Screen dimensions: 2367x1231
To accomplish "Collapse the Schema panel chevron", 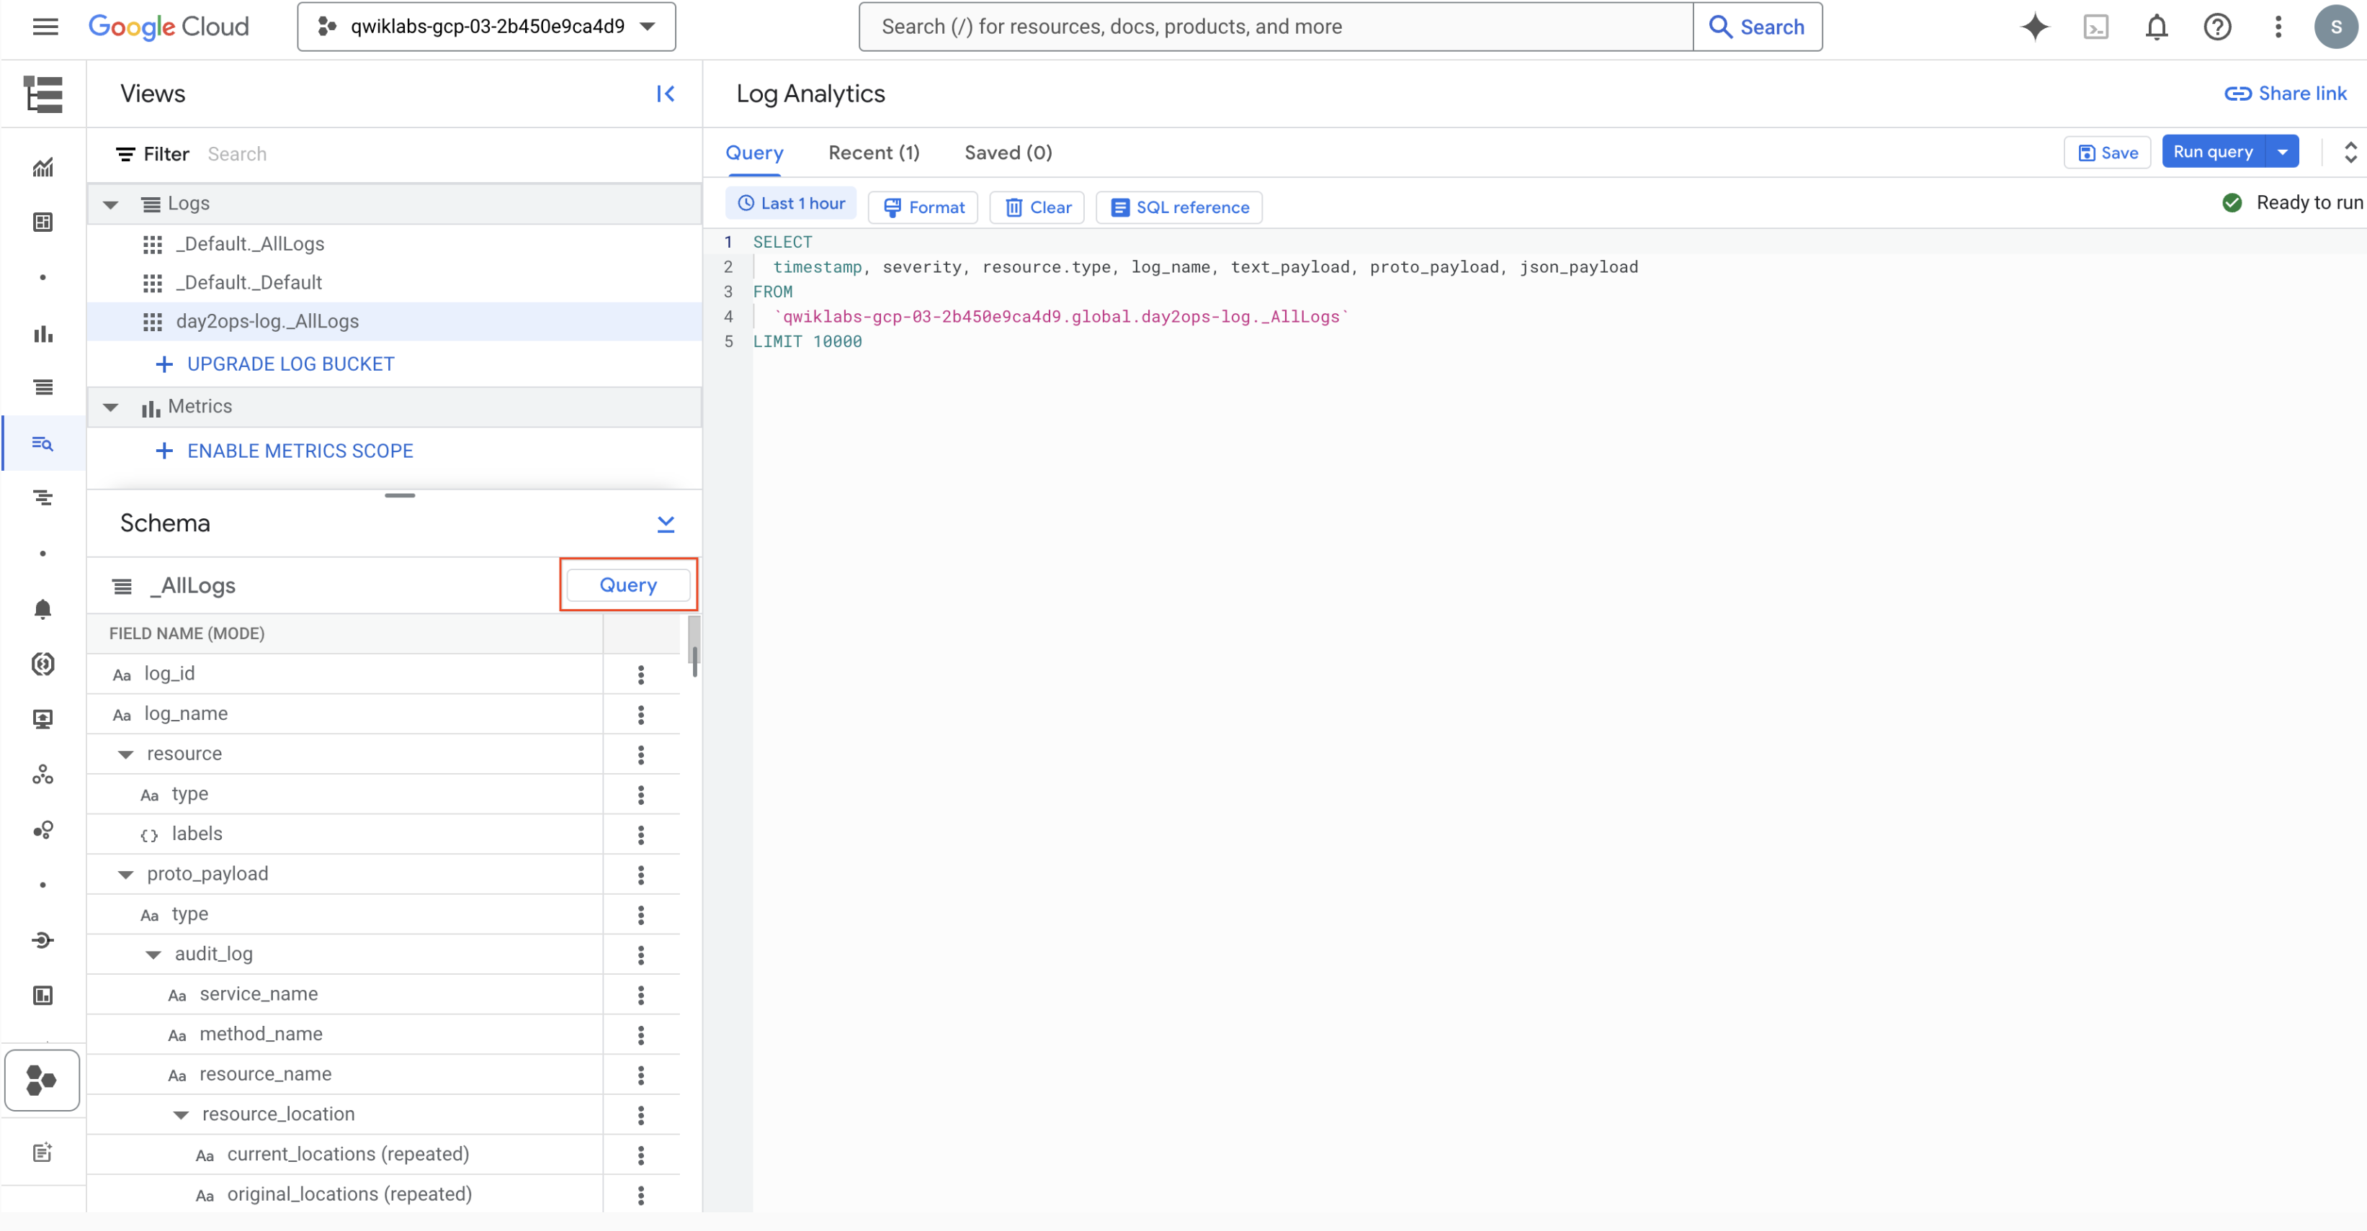I will (666, 523).
